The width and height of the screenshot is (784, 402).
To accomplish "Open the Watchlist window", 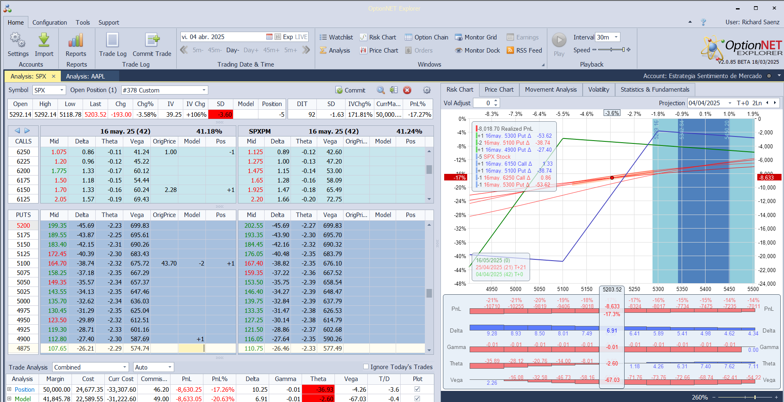I will (x=336, y=37).
